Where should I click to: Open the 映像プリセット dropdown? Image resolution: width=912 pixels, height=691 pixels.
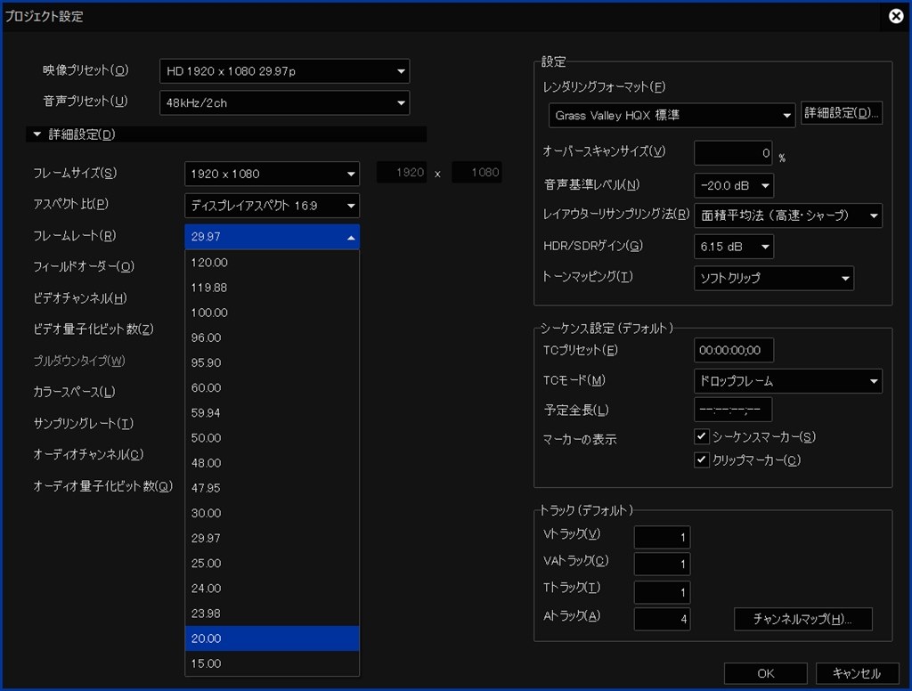(x=284, y=71)
